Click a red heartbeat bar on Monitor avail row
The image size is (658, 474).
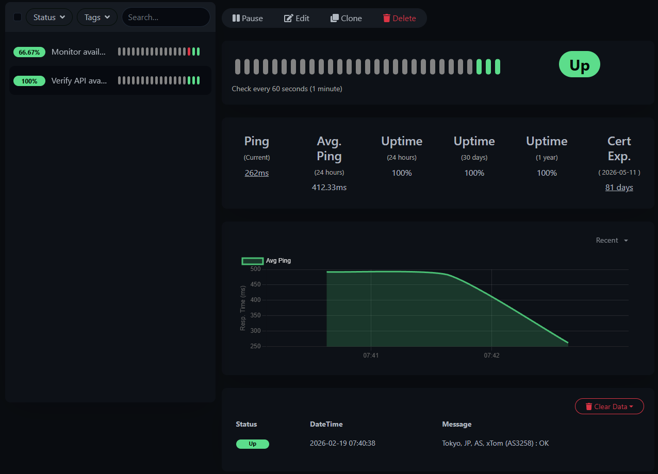click(x=188, y=52)
